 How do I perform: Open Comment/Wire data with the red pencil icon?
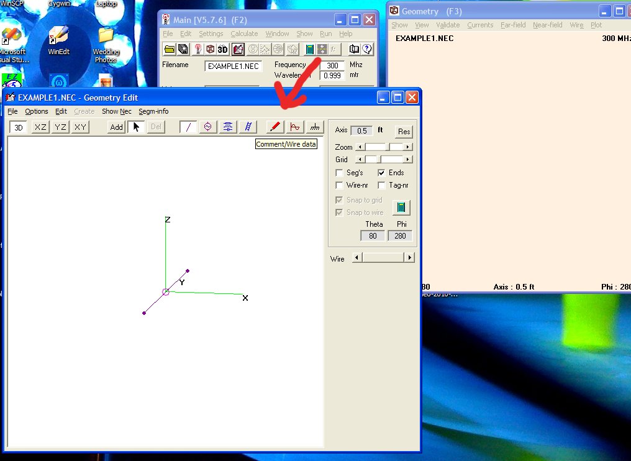coord(275,127)
